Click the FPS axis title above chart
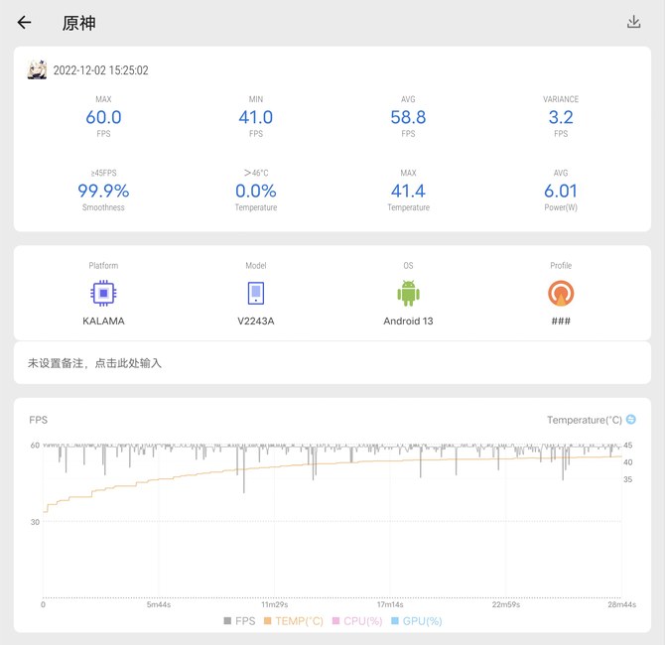This screenshot has height=645, width=665. [x=38, y=420]
